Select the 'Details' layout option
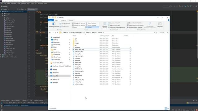Viewport: 198px width, 111px height. point(92,27)
